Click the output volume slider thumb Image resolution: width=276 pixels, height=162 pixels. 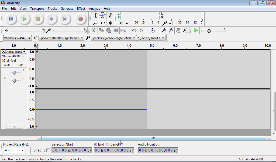coord(43,31)
